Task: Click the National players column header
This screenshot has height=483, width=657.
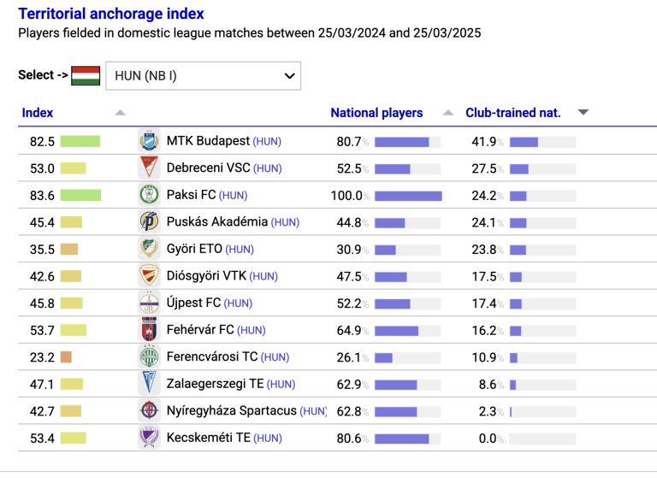Action: (x=376, y=113)
